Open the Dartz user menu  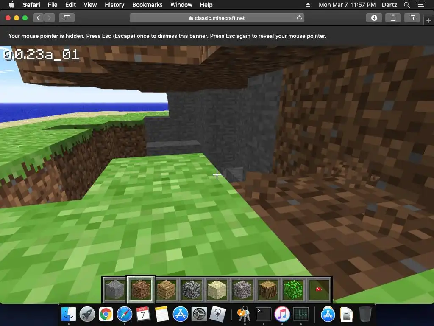coord(389,5)
